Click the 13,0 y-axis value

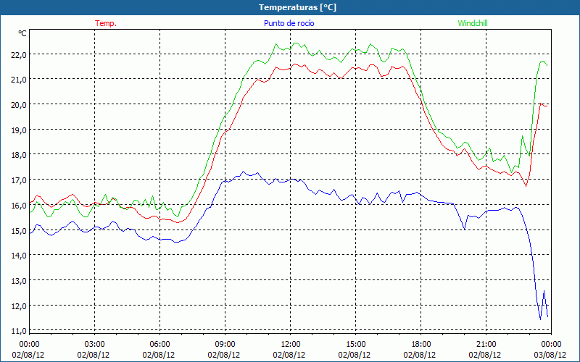(x=20, y=281)
